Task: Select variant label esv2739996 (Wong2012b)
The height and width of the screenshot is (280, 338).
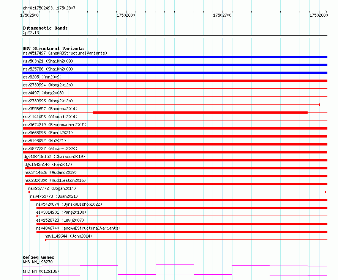Action: [48, 101]
